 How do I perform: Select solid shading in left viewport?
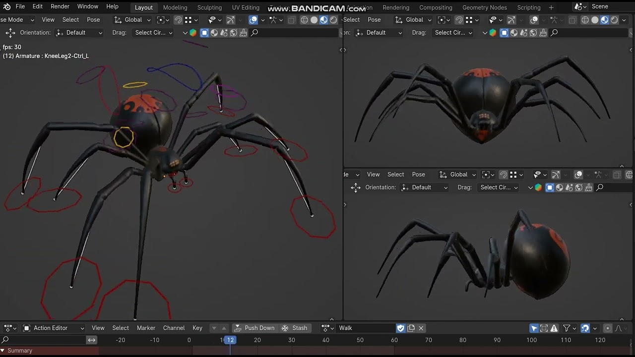coord(314,20)
